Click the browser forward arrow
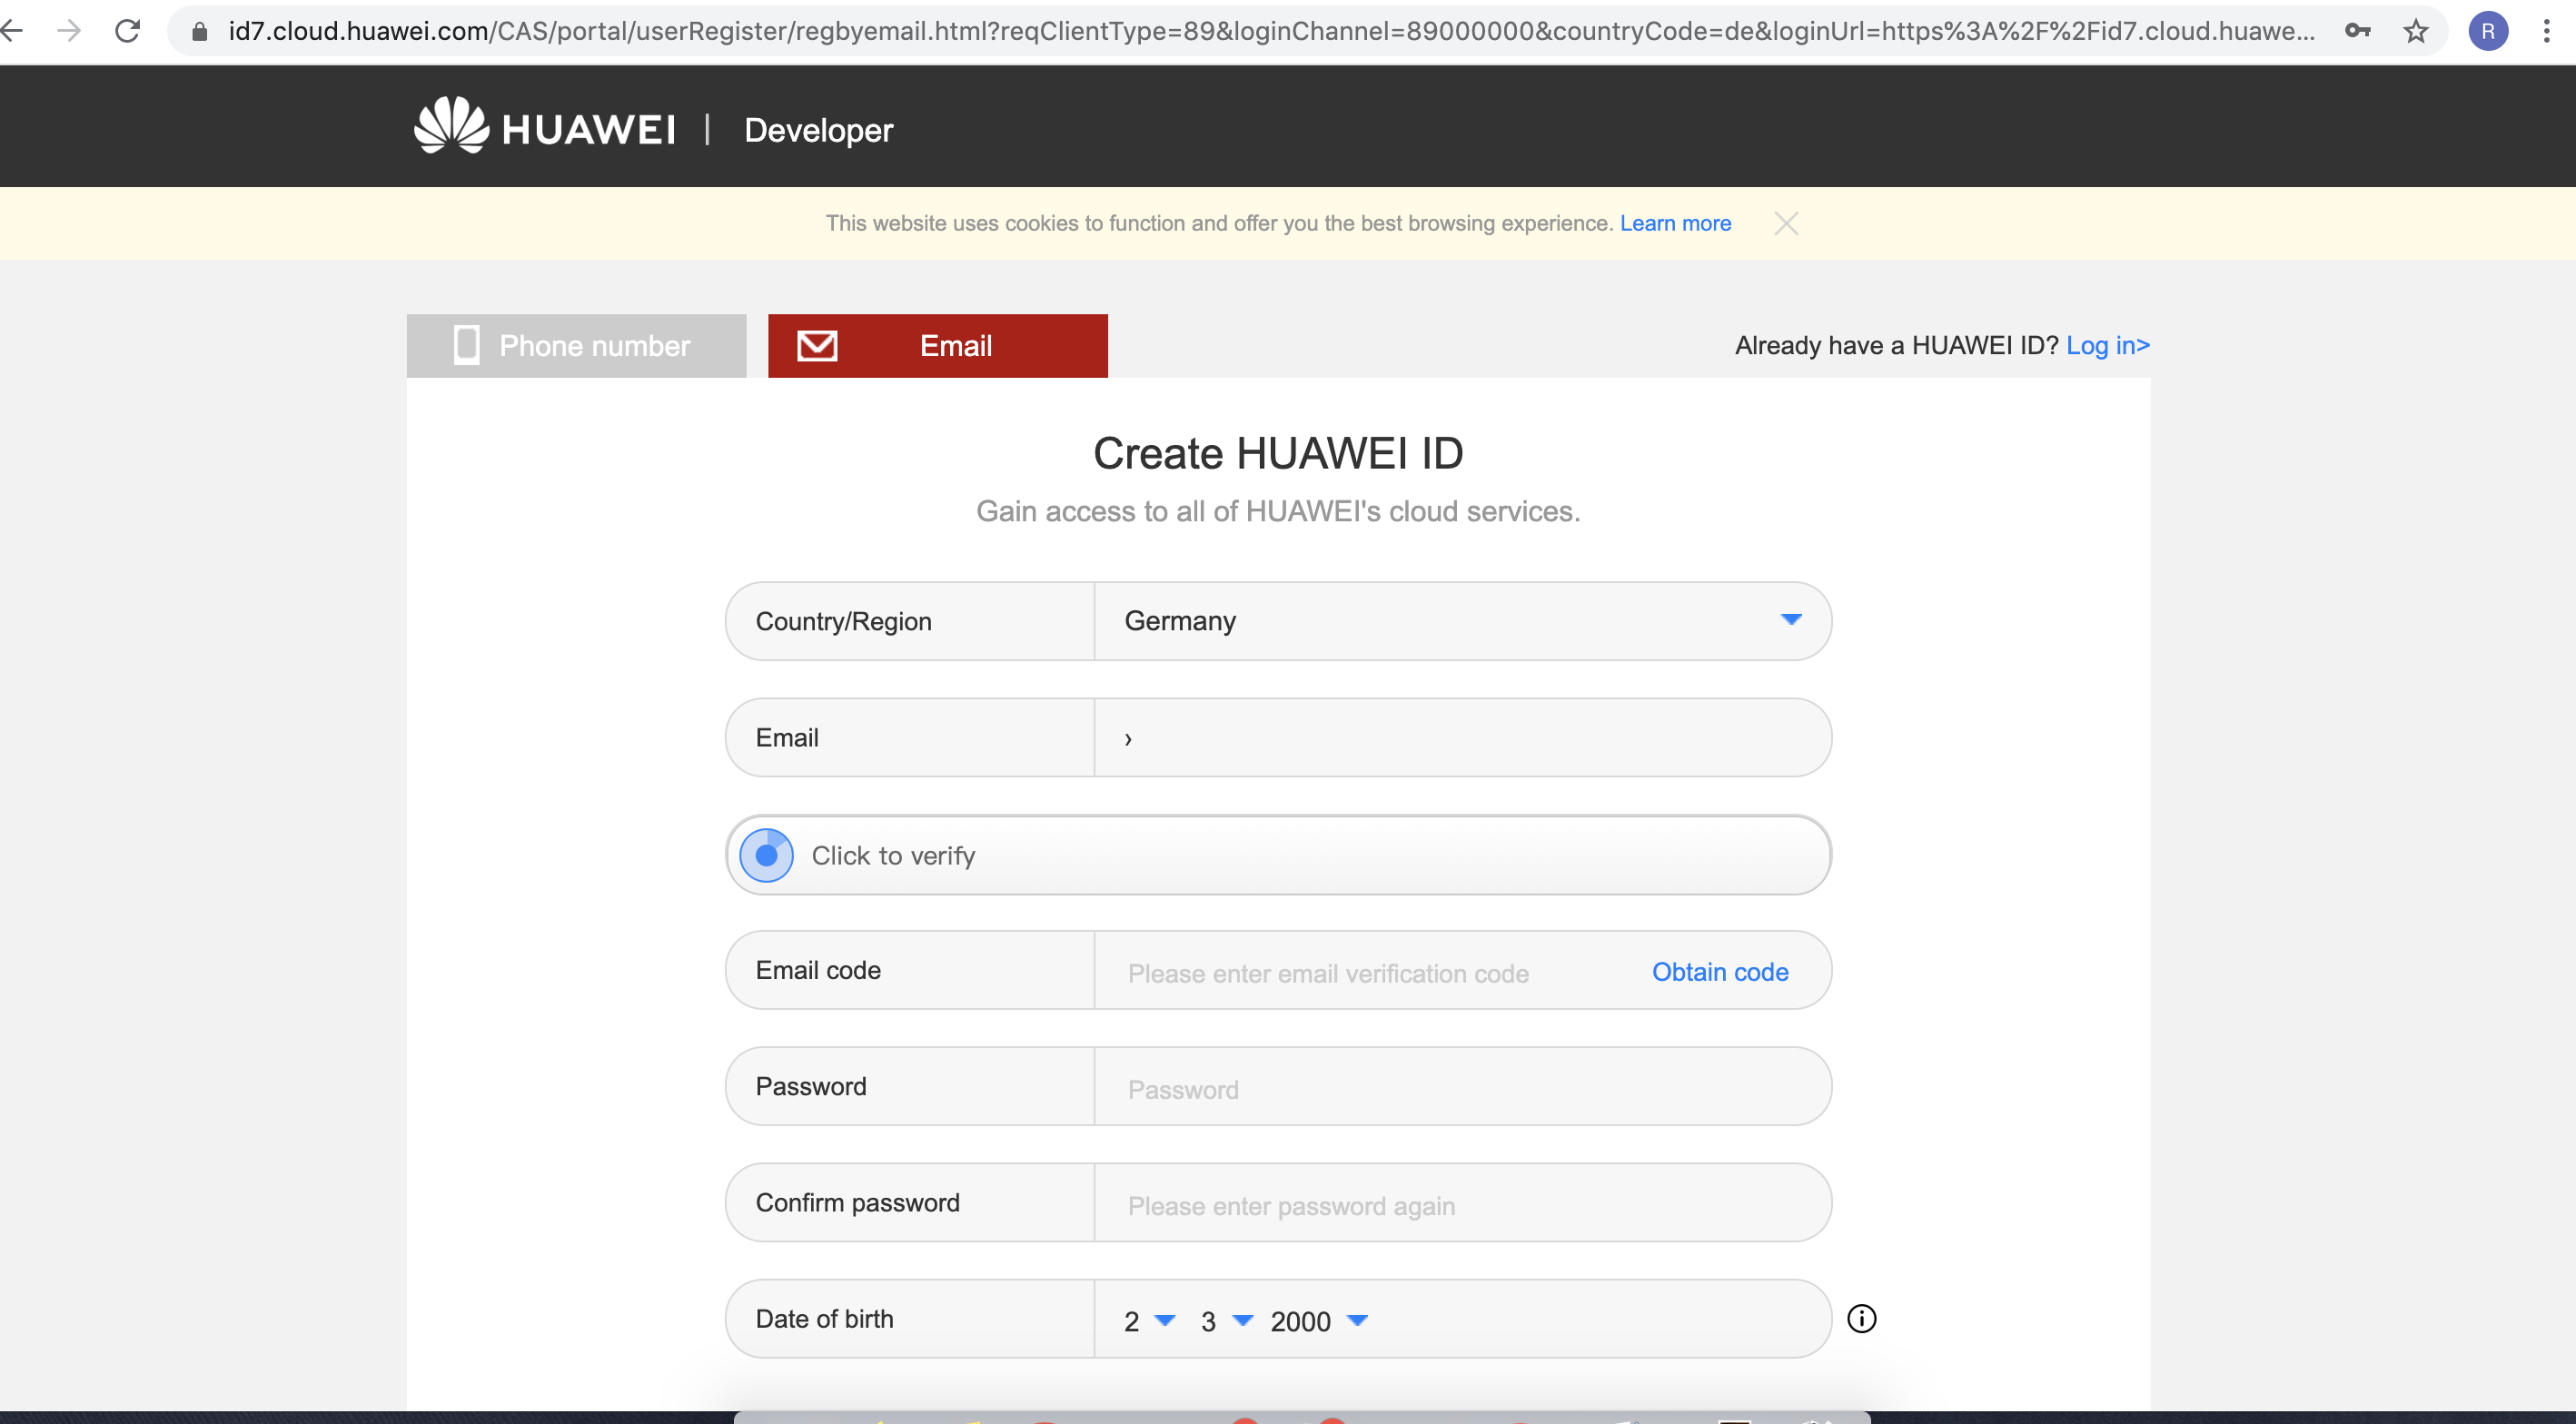The width and height of the screenshot is (2576, 1424). tap(69, 31)
